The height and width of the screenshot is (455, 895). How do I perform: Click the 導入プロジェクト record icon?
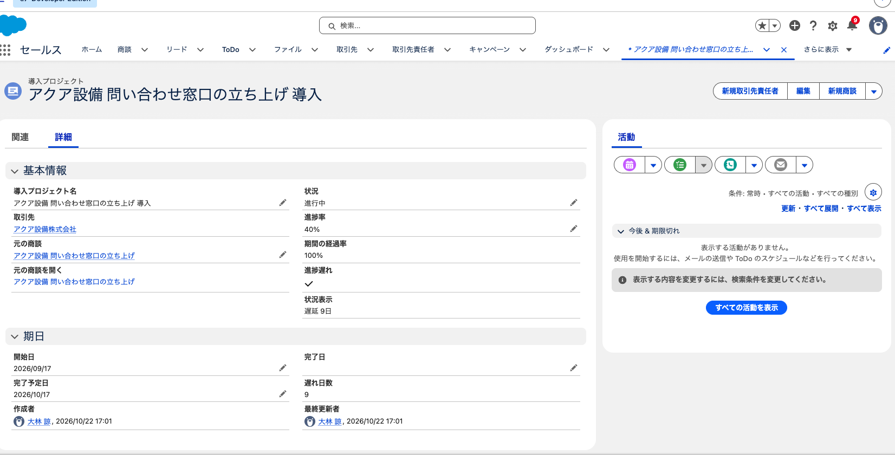click(x=13, y=91)
